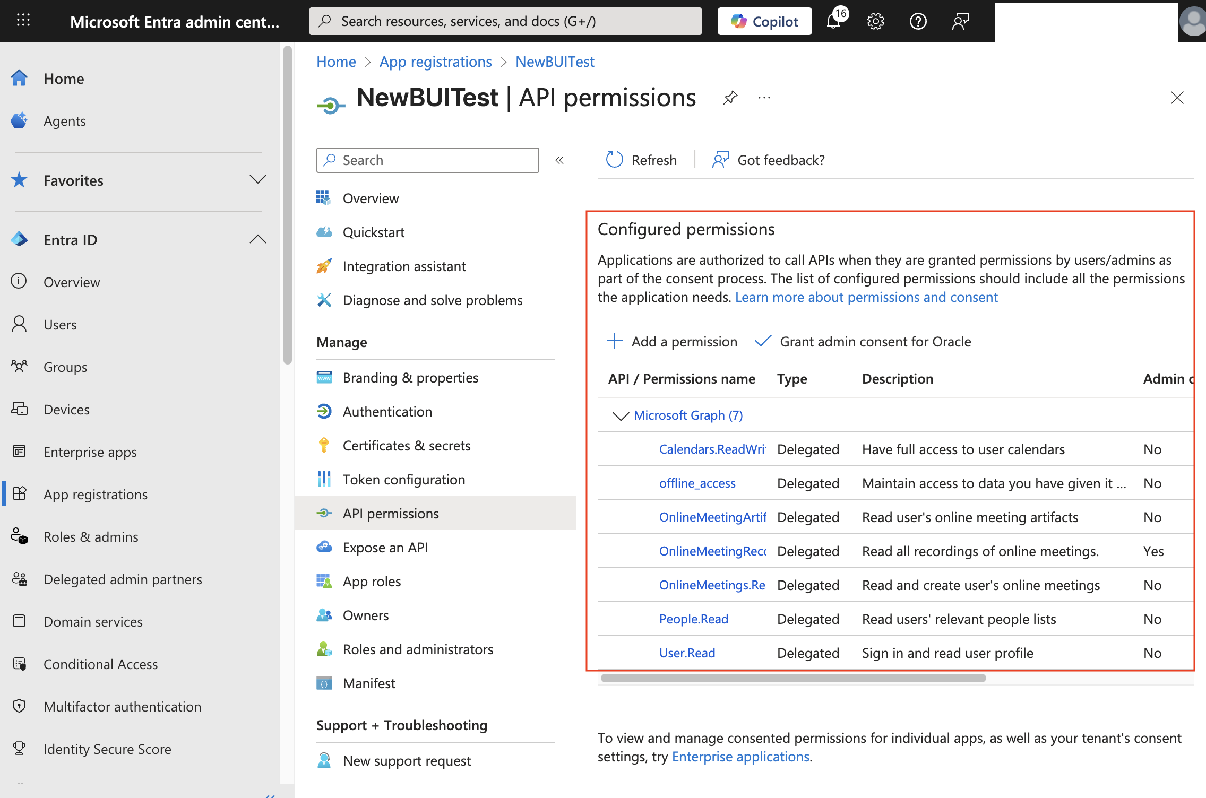The image size is (1206, 798).
Task: Open the feedback person icon in header
Action: click(x=960, y=21)
